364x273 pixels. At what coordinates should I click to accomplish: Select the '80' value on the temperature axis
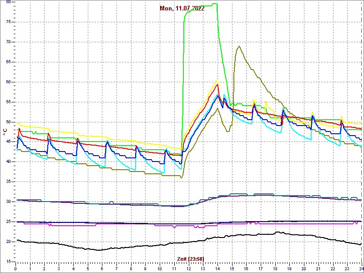pyautogui.click(x=8, y=2)
